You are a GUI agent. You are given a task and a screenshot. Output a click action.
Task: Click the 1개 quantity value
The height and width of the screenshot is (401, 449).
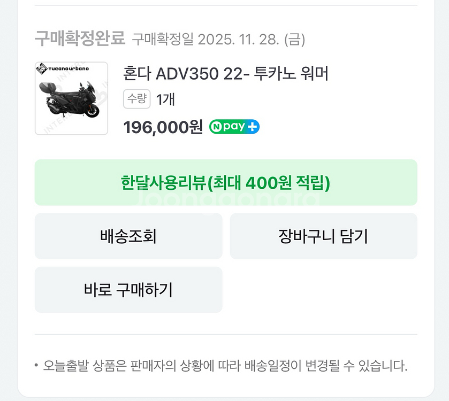point(165,99)
